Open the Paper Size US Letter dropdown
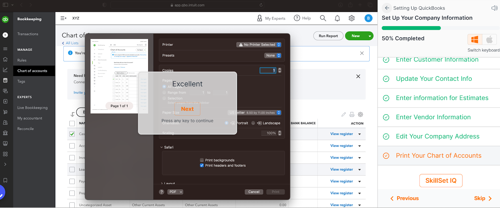The image size is (500, 208). pos(255,113)
